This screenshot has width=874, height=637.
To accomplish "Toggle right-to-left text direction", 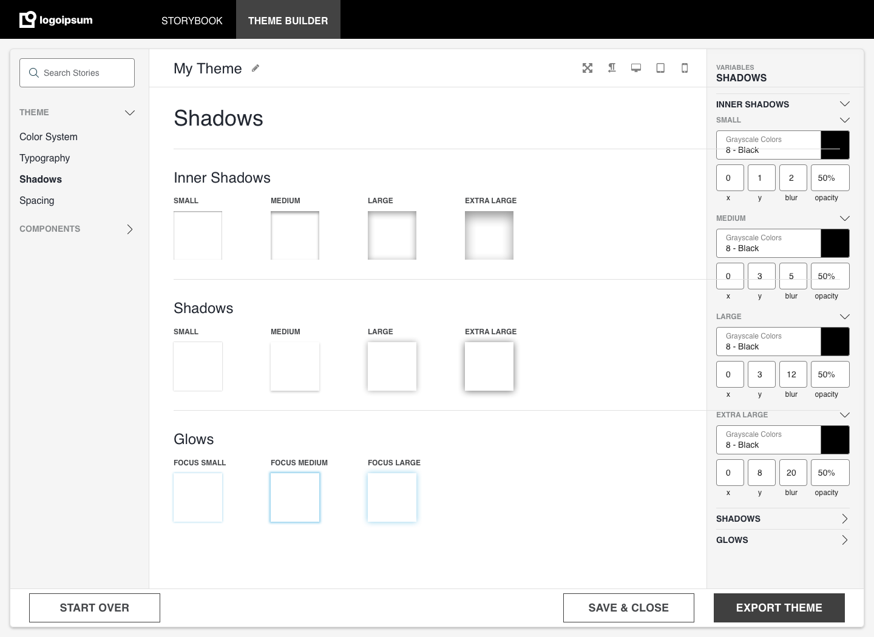I will coord(612,68).
